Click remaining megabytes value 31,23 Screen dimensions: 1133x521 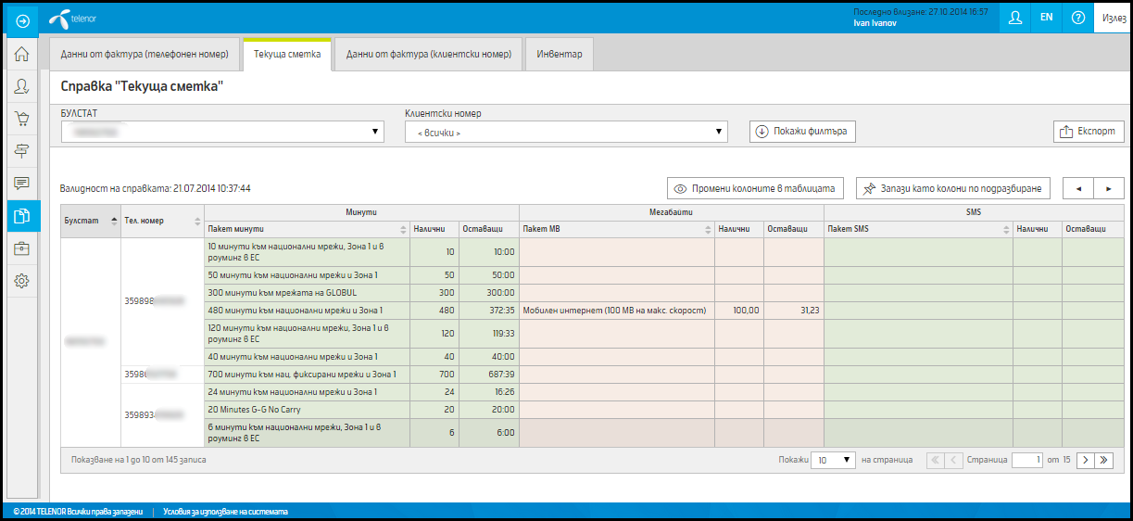[794, 310]
